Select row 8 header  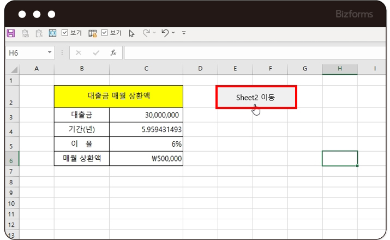12,182
